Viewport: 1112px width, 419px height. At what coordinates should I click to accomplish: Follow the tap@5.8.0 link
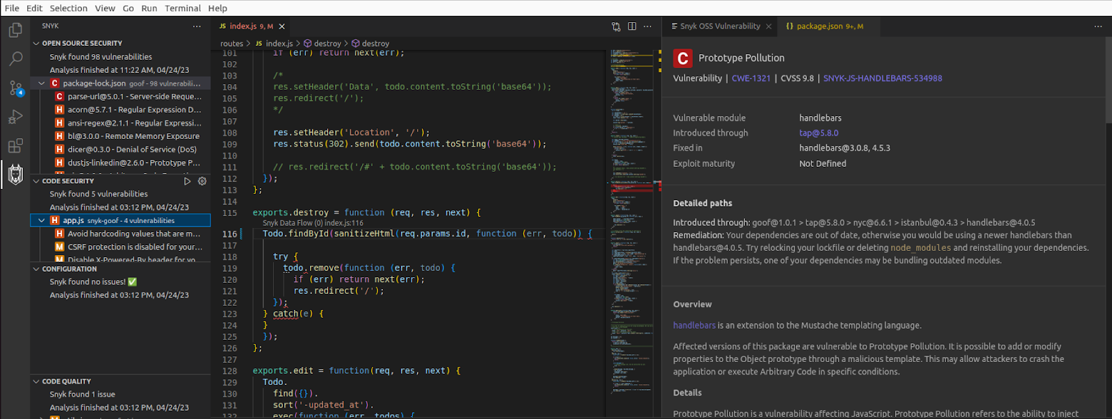[818, 133]
